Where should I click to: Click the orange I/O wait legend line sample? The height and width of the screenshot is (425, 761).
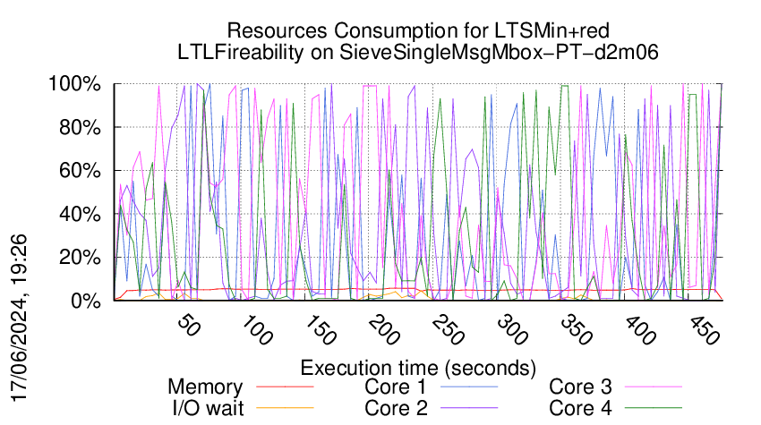tap(285, 407)
